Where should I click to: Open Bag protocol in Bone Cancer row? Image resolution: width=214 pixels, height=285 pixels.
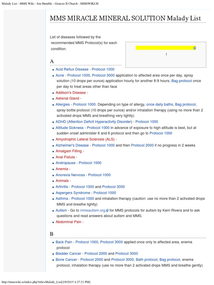tap(170, 260)
